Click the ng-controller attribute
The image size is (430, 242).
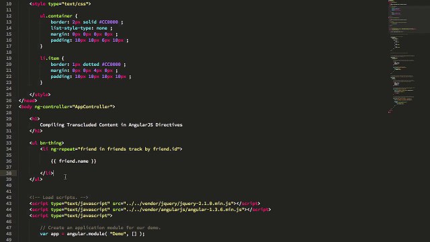52,107
